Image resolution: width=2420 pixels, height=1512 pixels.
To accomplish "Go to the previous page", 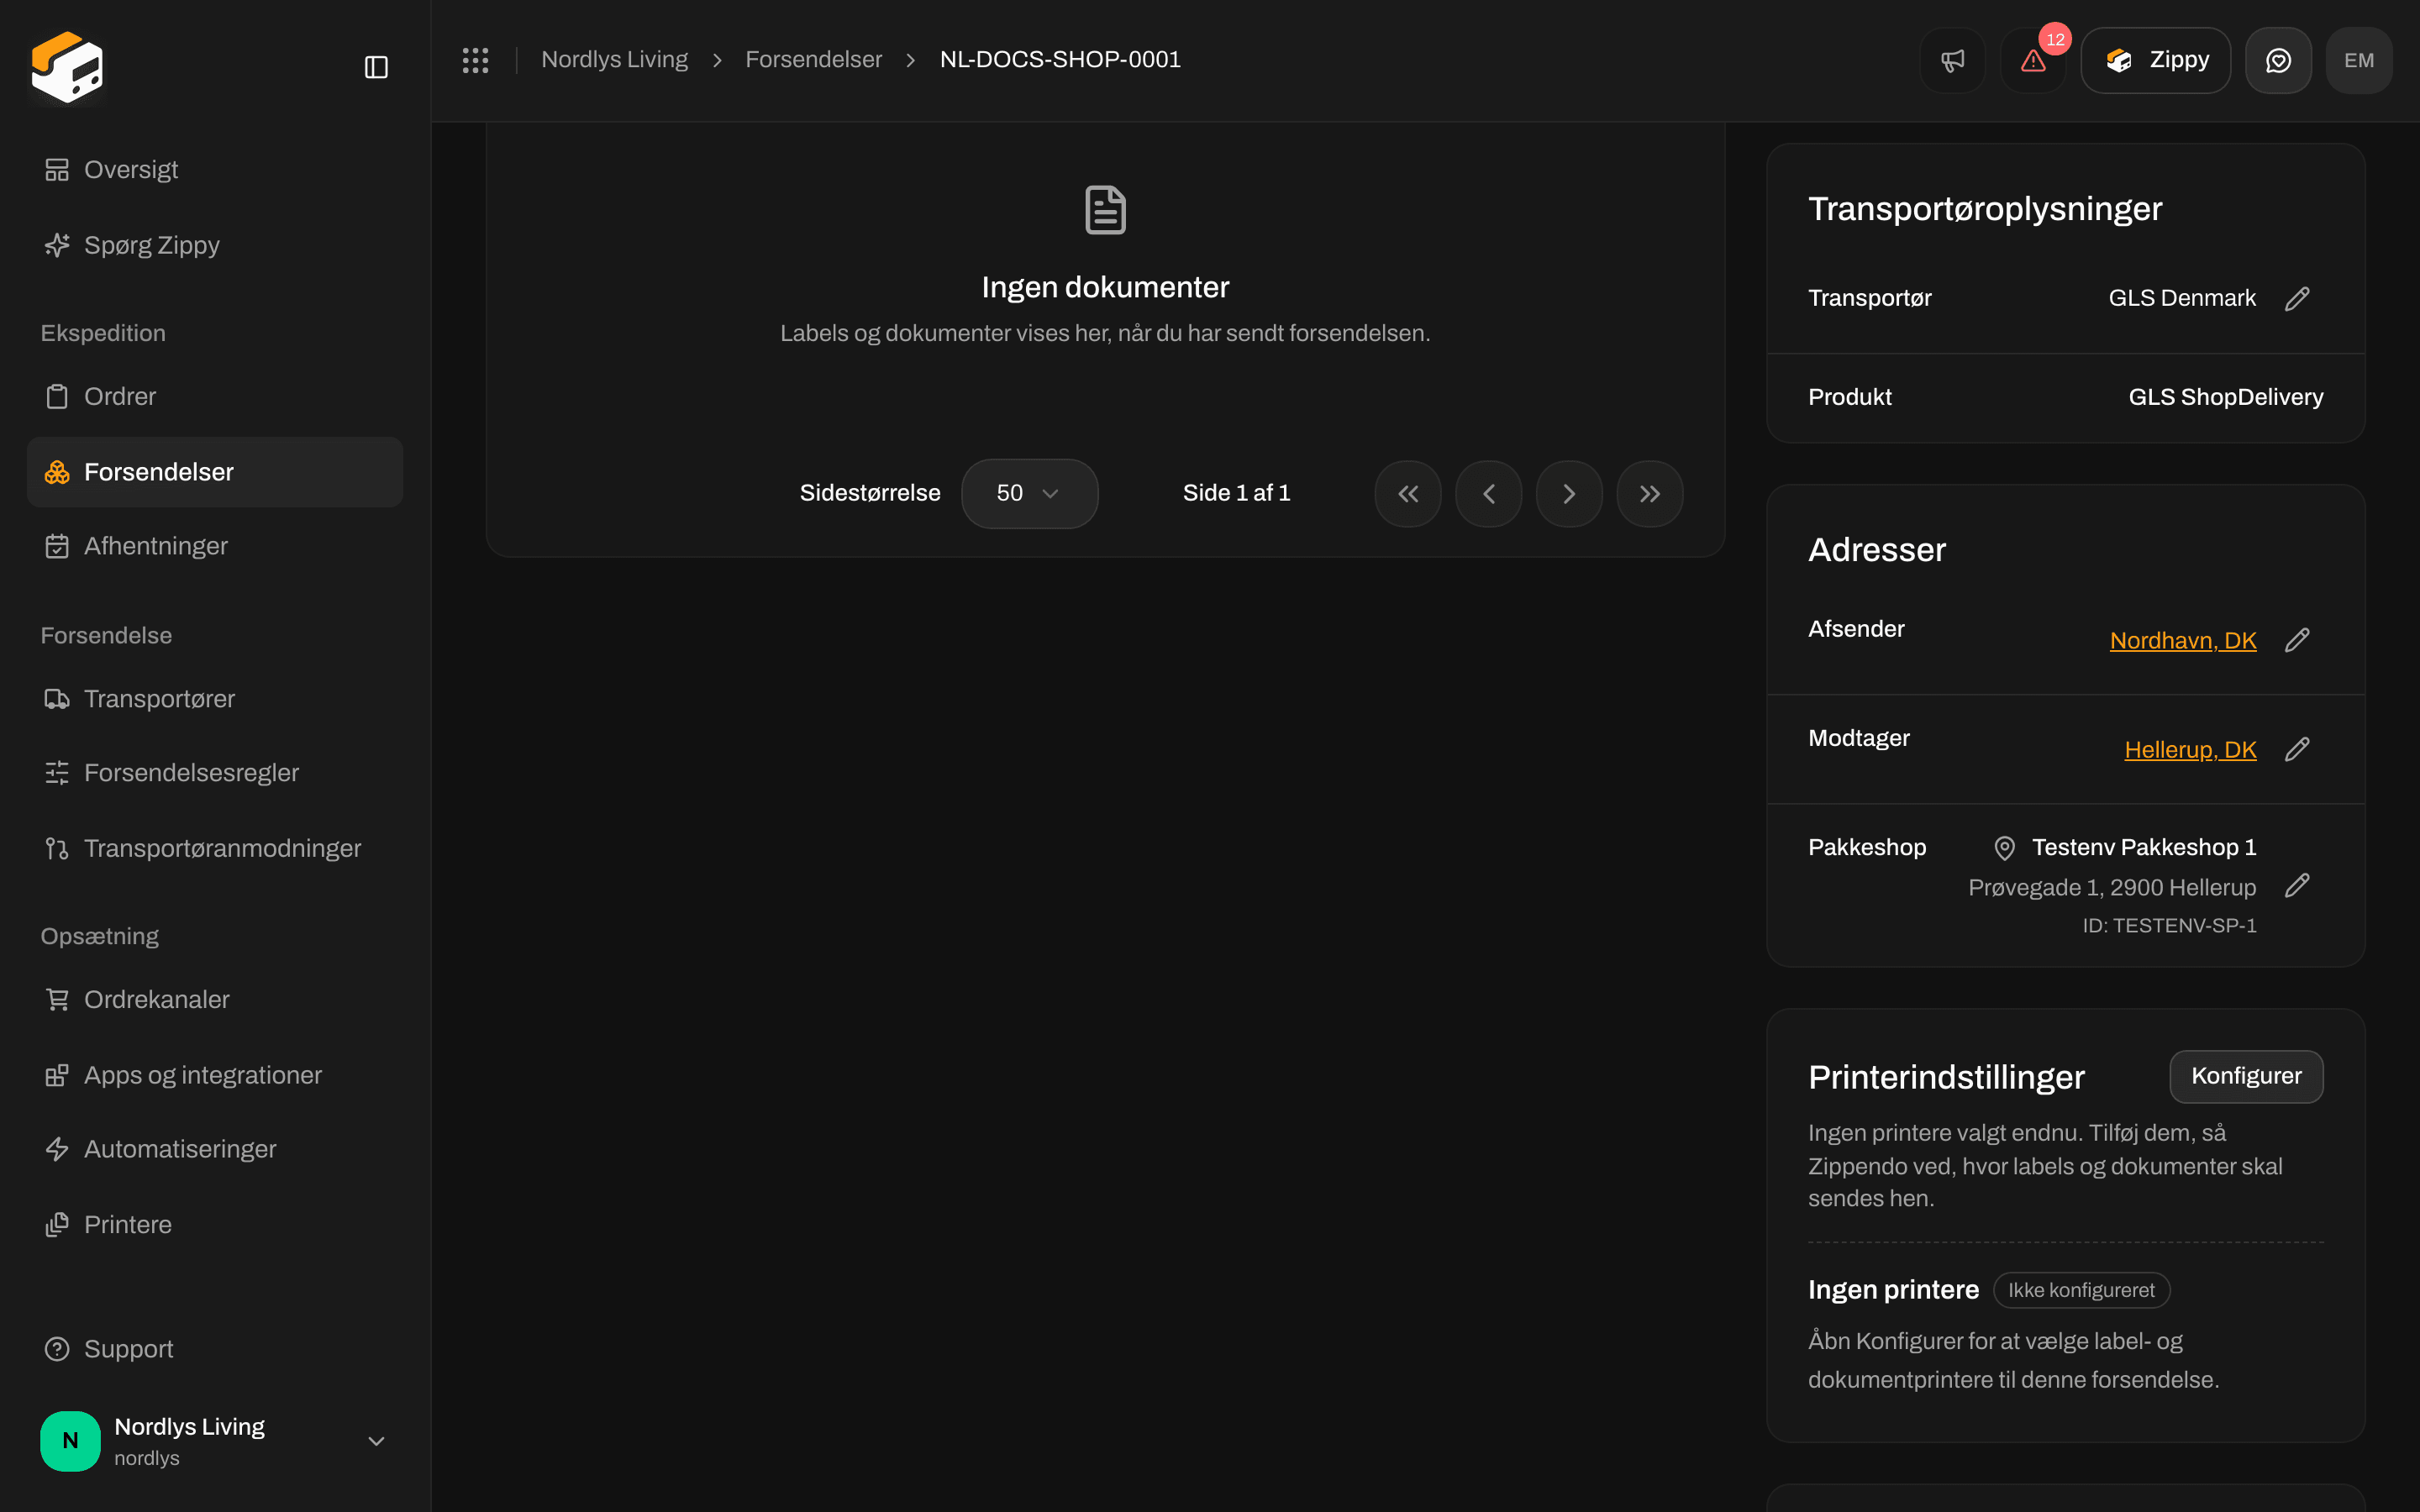I will click(x=1489, y=493).
